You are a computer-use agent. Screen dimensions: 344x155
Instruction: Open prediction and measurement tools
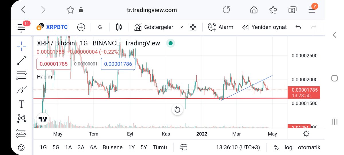[21, 133]
